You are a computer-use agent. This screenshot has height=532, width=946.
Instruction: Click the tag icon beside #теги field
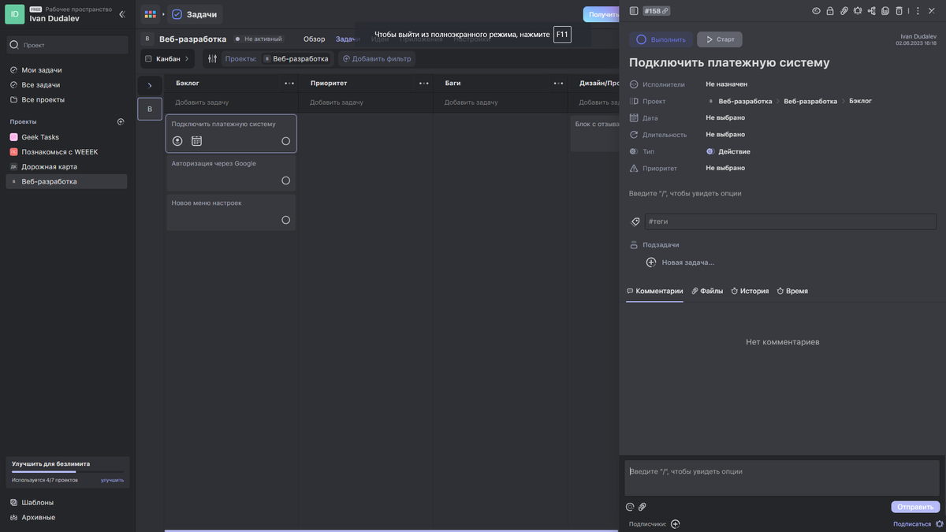[635, 222]
